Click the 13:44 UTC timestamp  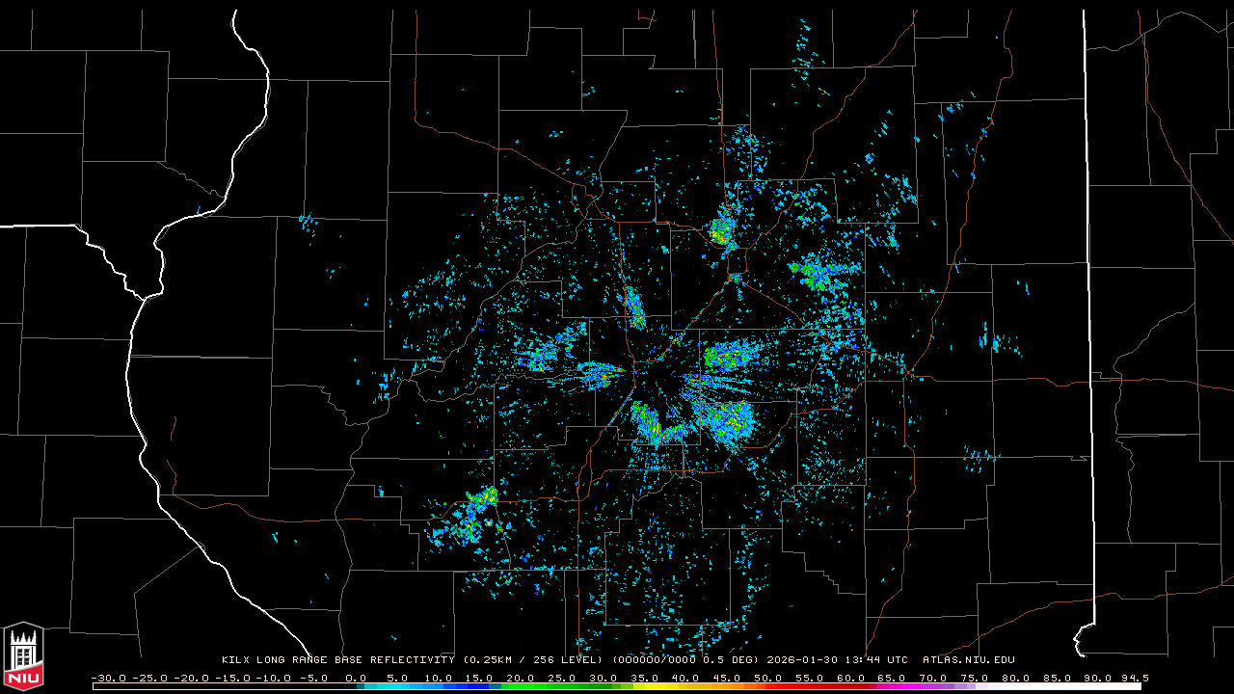click(x=875, y=660)
